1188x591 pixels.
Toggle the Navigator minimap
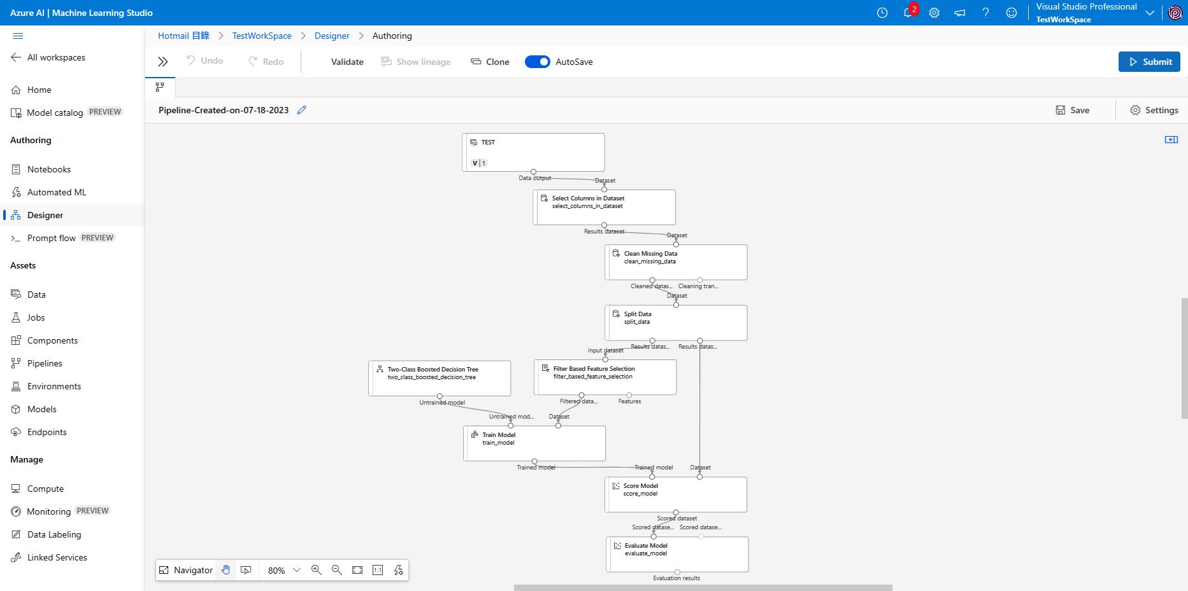point(185,570)
